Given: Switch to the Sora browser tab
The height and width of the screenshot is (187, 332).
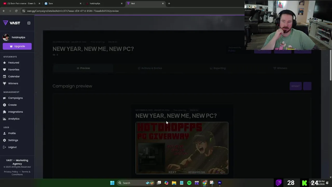Looking at the screenshot, I should 63,3.
